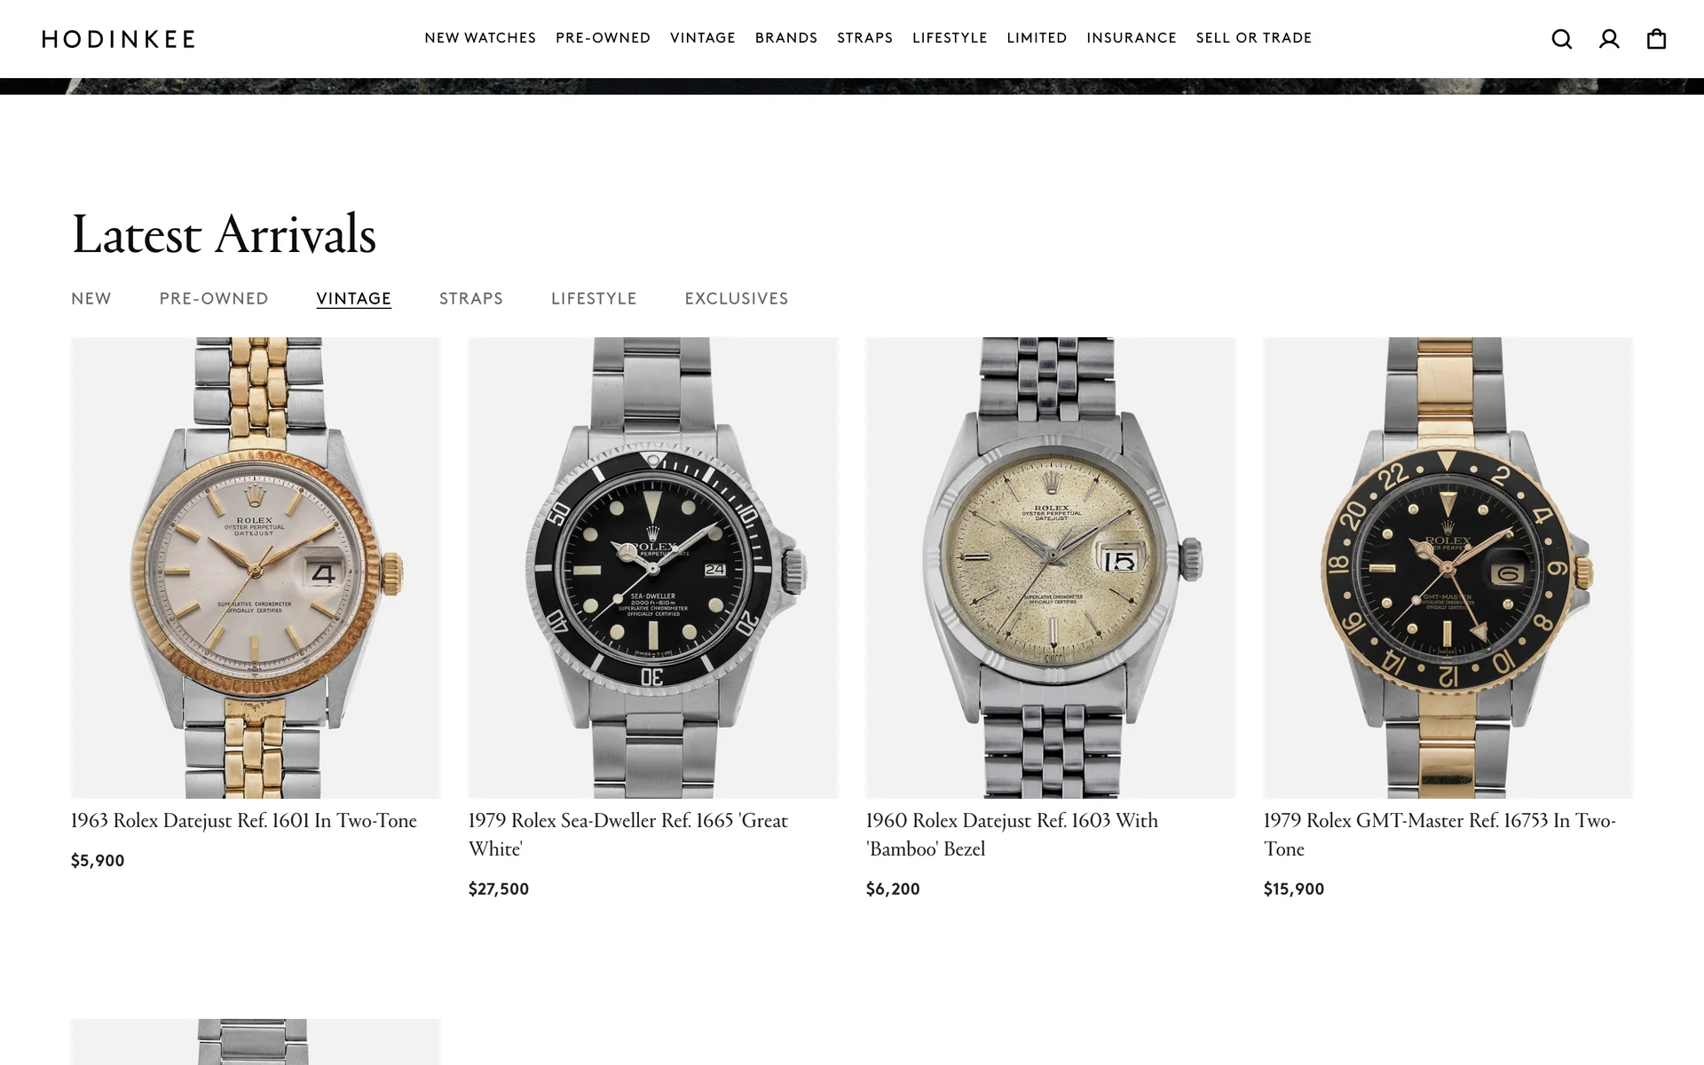Open Sell or Trade in navigation
Screen dimensions: 1704x1065
(x=1254, y=38)
